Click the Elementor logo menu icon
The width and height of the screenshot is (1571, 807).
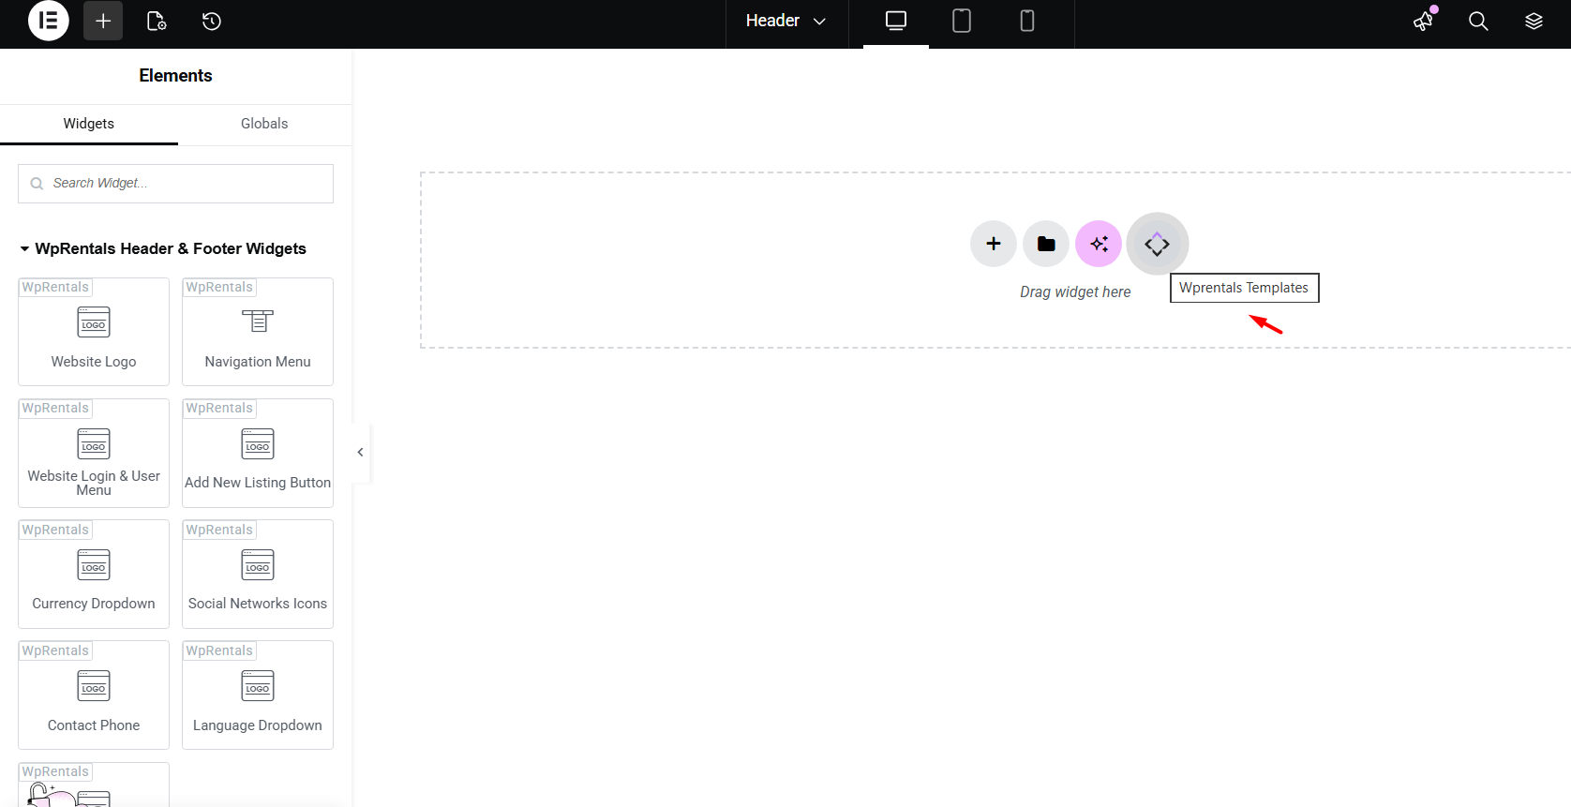49,21
